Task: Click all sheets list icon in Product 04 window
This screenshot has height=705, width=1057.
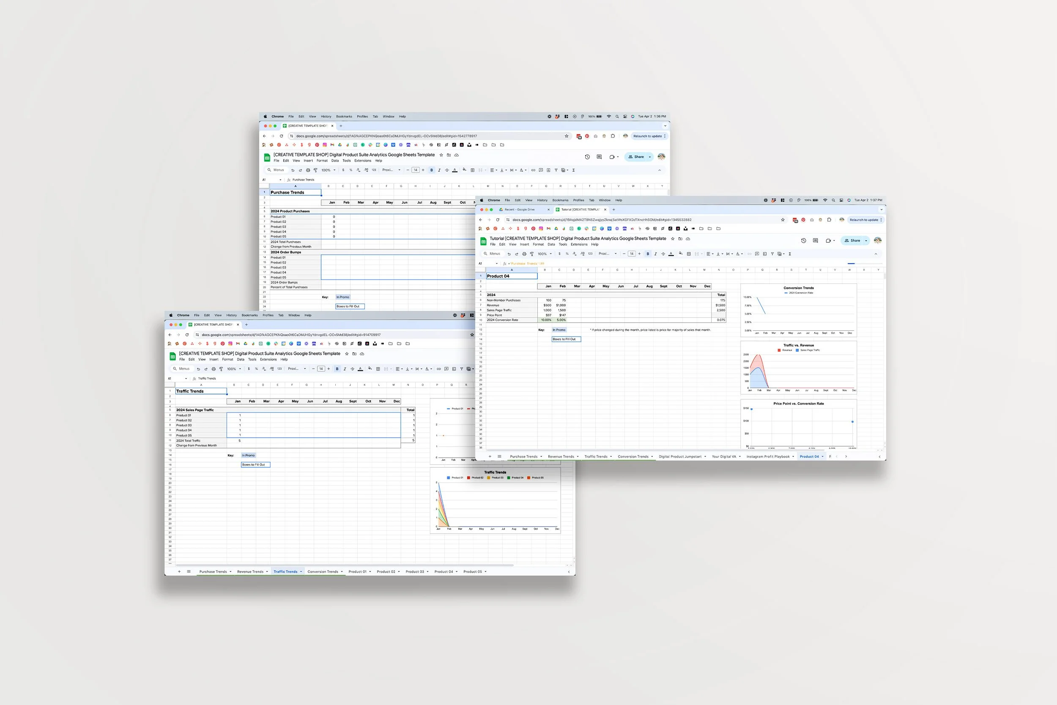Action: [x=499, y=456]
